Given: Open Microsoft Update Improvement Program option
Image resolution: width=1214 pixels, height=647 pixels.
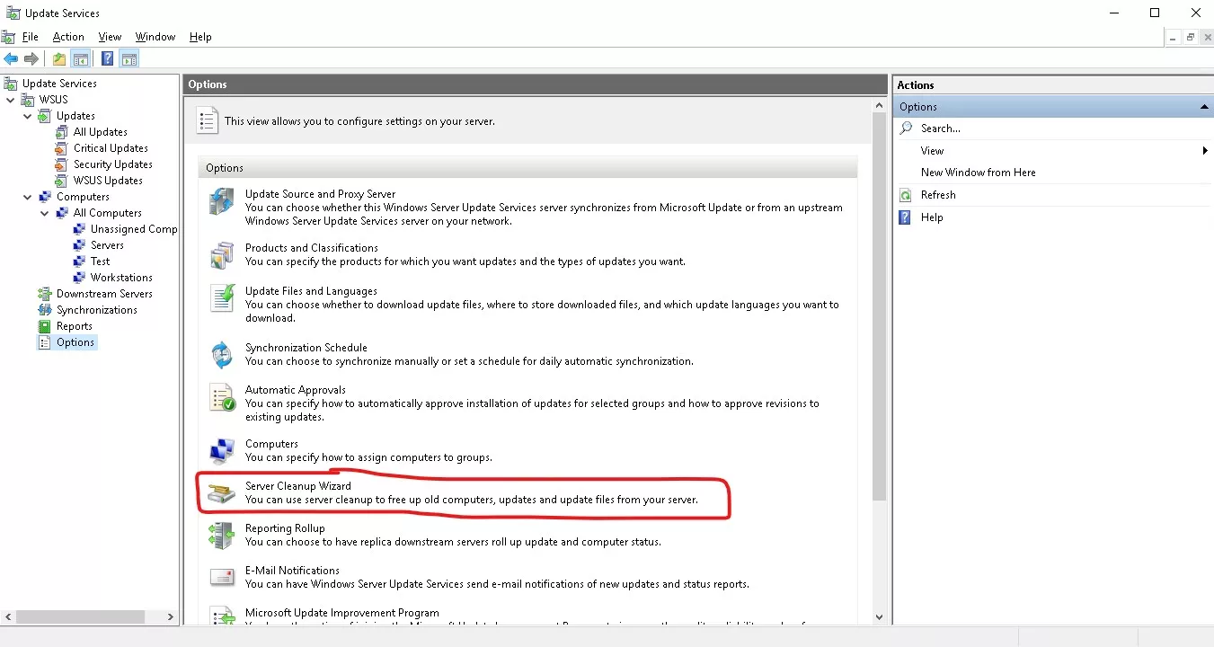Looking at the screenshot, I should coord(342,613).
